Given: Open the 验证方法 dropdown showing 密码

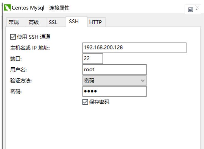Looking at the screenshot, I should point(114,80).
